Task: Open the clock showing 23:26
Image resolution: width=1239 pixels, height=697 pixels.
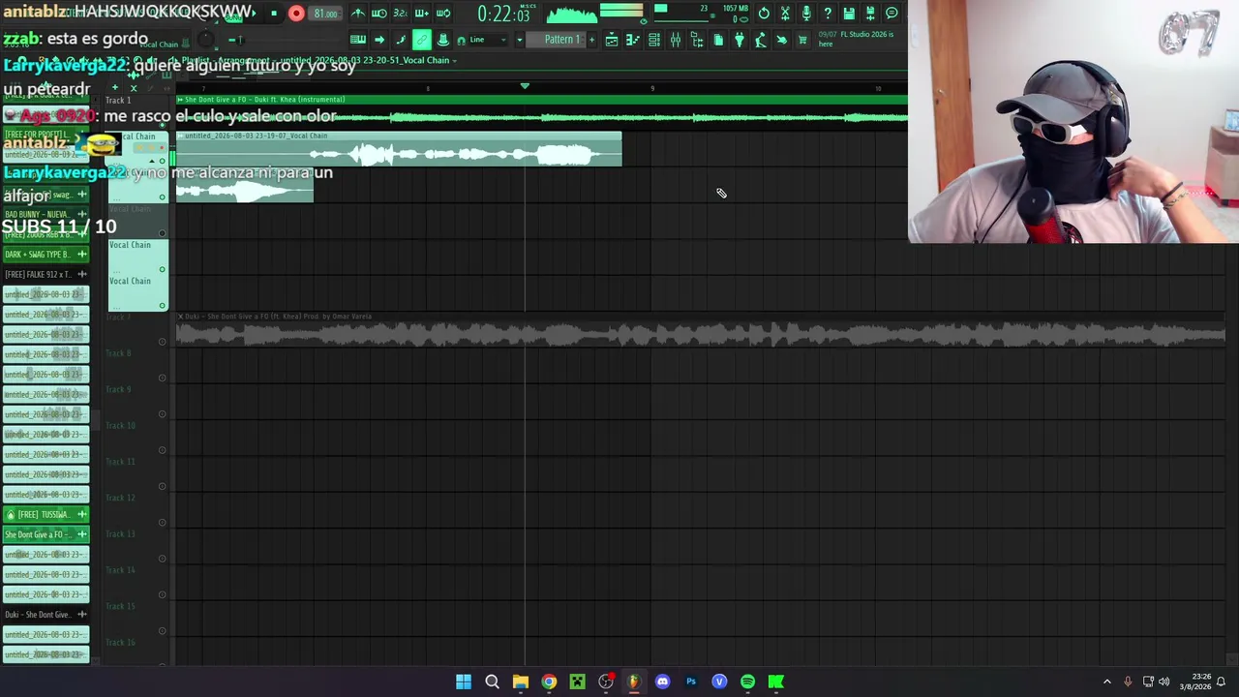Action: [1194, 682]
